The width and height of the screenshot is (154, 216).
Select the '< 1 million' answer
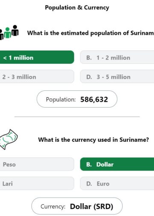point(37,57)
